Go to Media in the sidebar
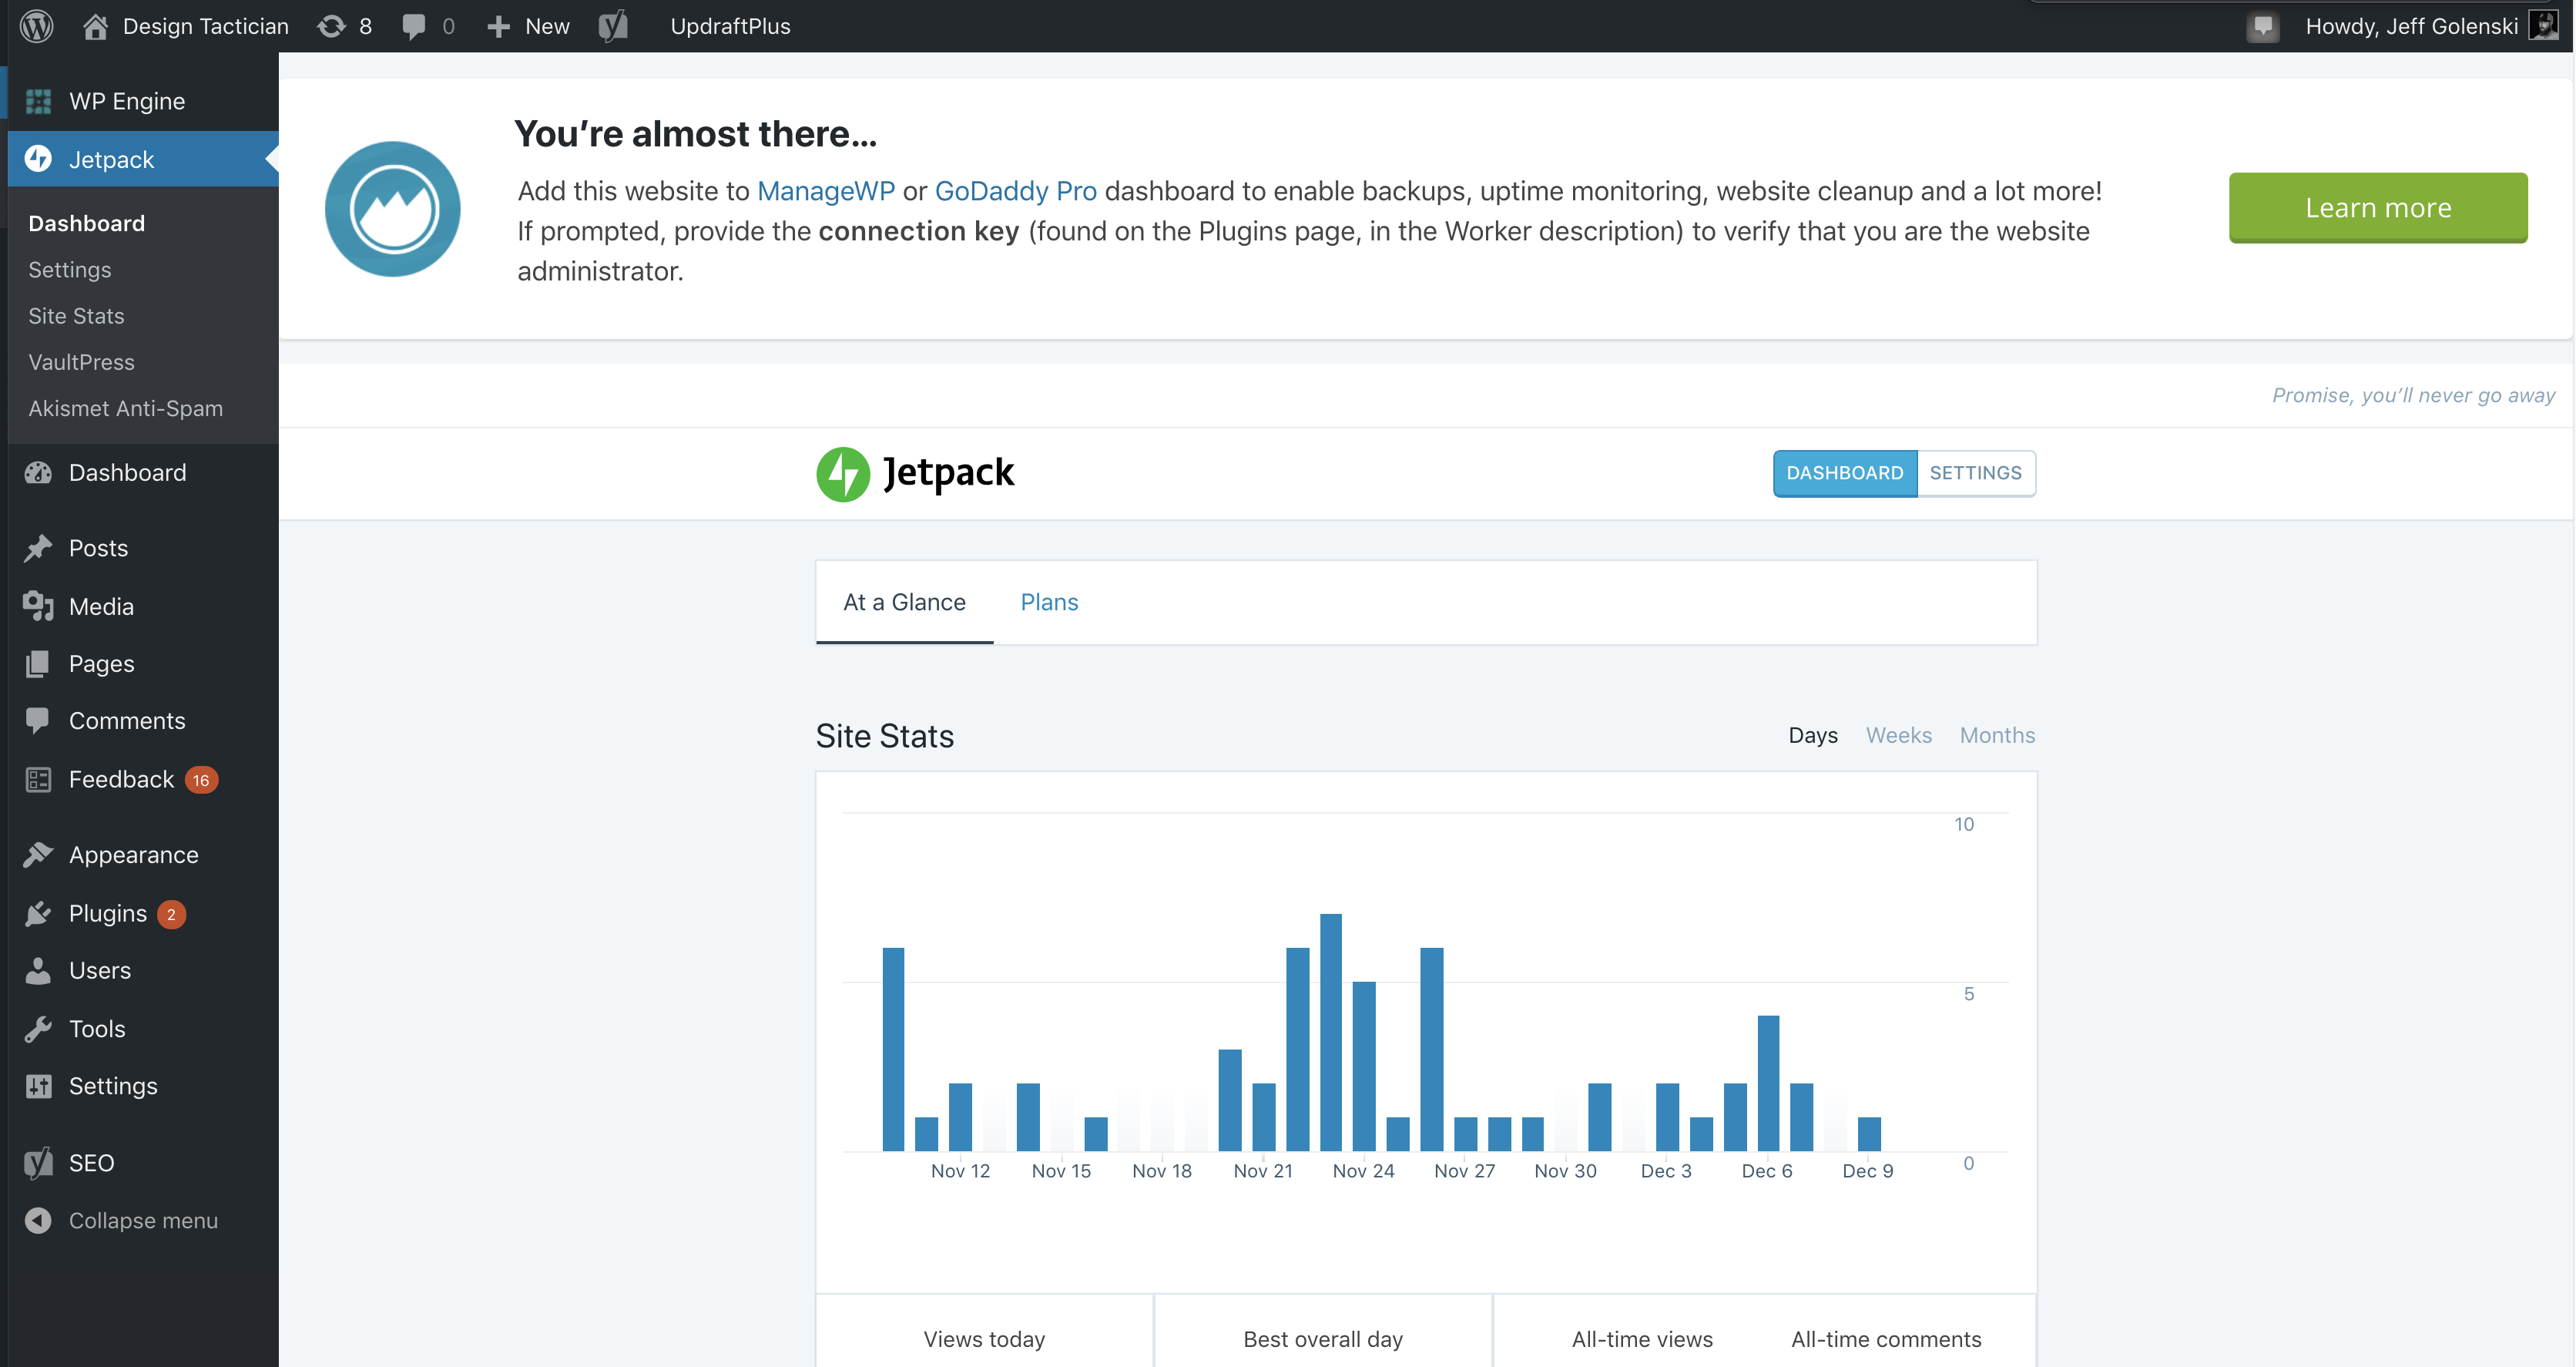The width and height of the screenshot is (2576, 1367). pos(101,606)
